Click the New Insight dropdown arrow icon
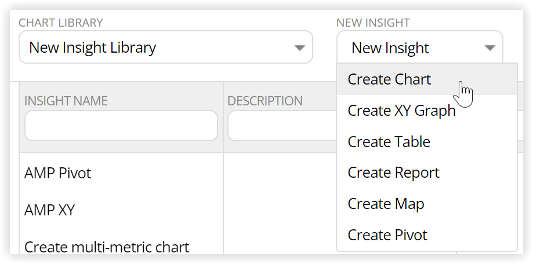 490,48
